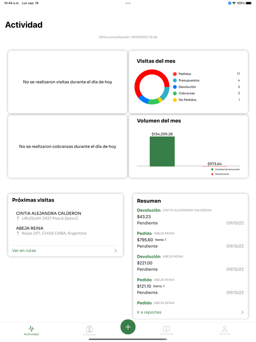
Task: Click the $973.64 devoluciones value
Action: [x=214, y=164]
